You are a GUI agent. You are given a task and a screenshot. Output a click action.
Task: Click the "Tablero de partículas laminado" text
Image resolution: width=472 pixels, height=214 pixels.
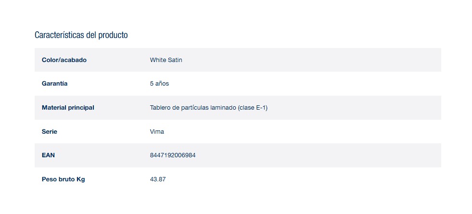point(192,108)
